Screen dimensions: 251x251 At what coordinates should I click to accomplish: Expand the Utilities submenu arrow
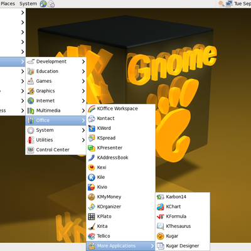pos(83,140)
